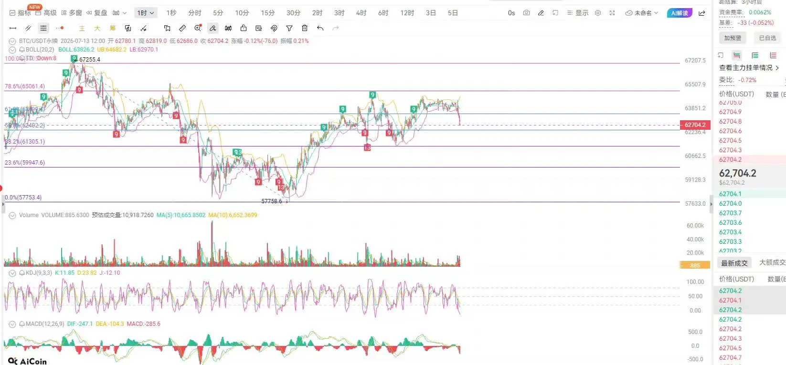Open the 指标 indicators menu
The height and width of the screenshot is (365, 786).
coord(21,13)
